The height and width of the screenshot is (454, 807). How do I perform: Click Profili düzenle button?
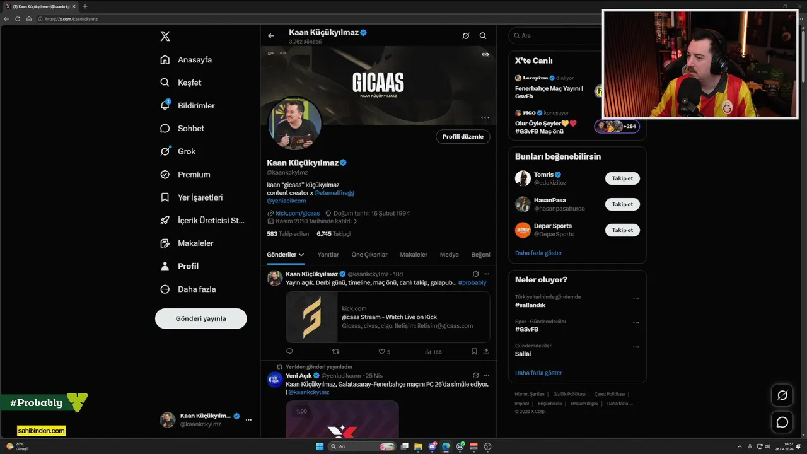click(463, 136)
